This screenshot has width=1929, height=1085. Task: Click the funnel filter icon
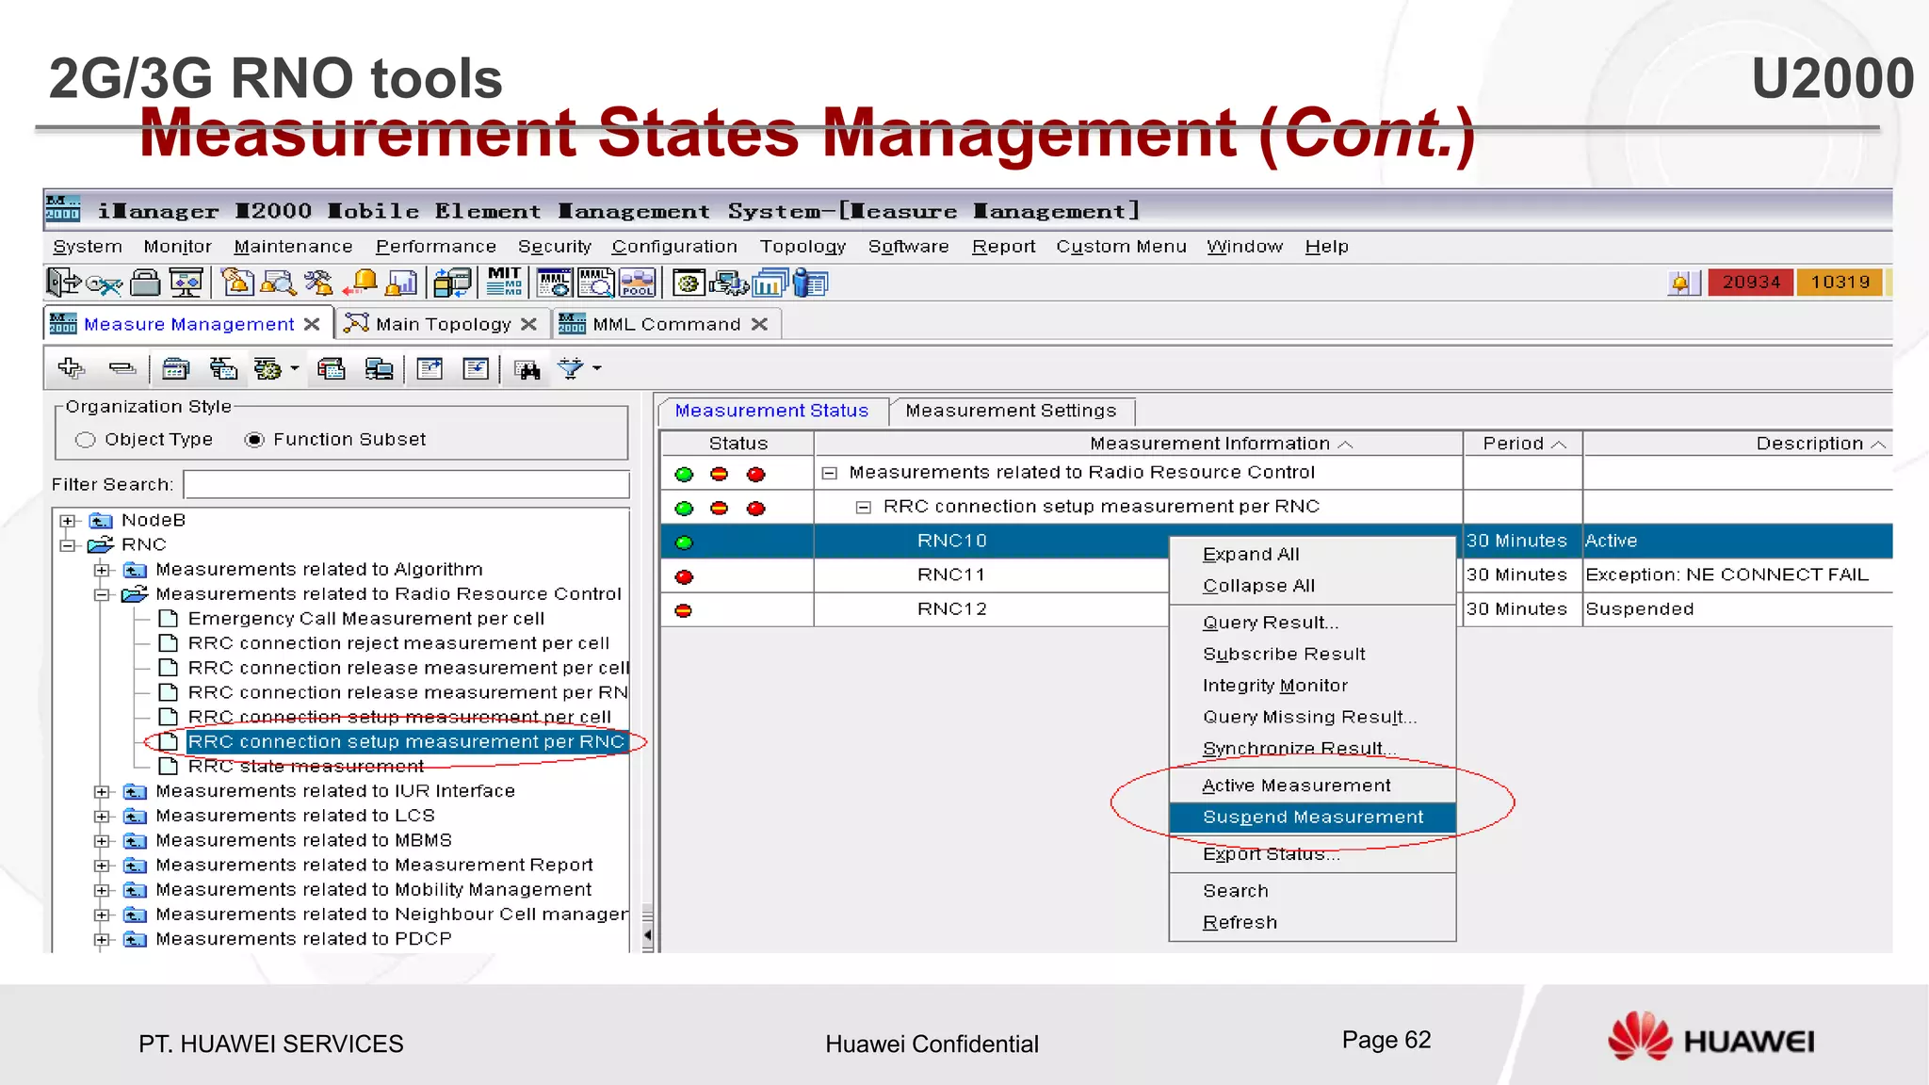pos(570,368)
